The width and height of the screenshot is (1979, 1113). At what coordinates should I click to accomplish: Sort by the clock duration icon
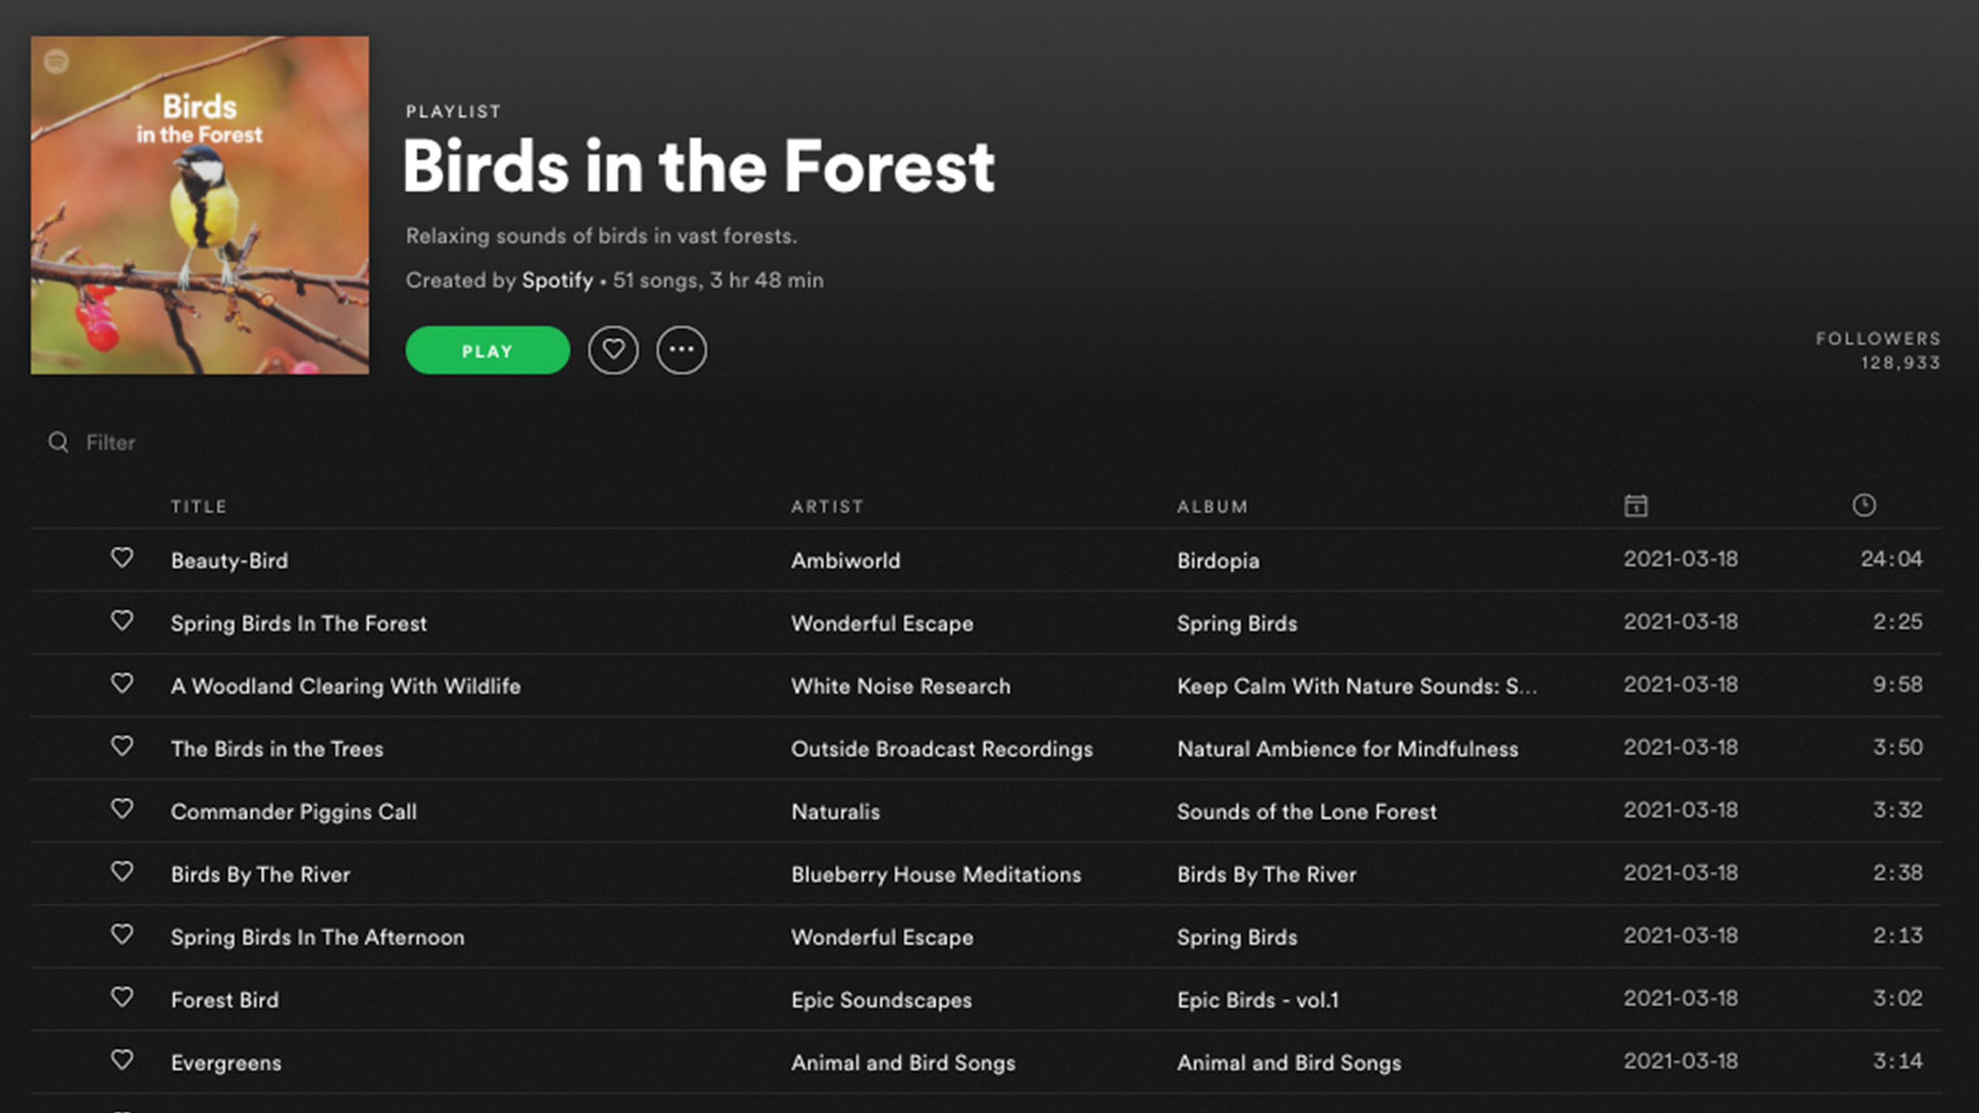1864,505
